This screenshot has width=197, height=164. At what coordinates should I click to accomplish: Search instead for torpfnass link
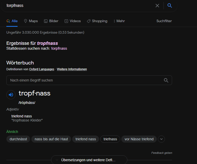59,49
